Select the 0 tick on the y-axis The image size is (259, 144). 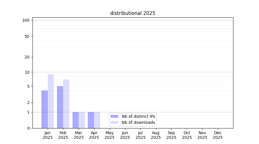(28, 128)
